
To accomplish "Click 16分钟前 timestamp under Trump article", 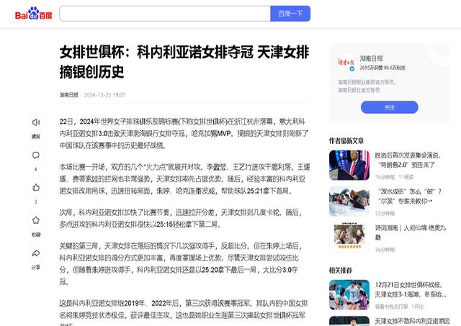I will (385, 177).
